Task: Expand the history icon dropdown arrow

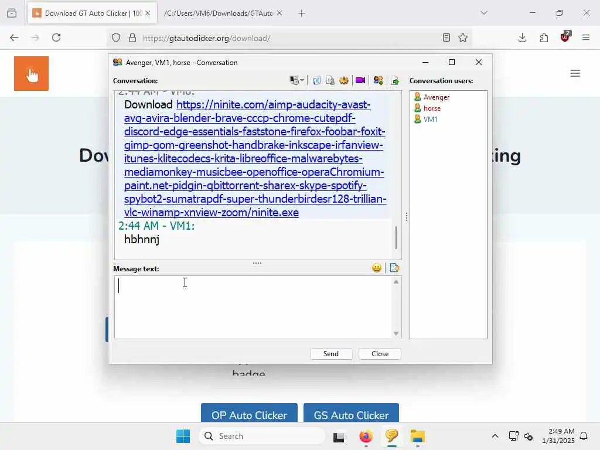Action: pos(302,80)
